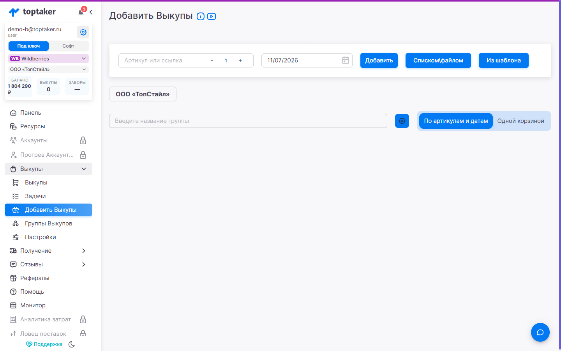This screenshot has height=351, width=561.
Task: Collapse the sidebar with the arrow
Action: [x=91, y=12]
